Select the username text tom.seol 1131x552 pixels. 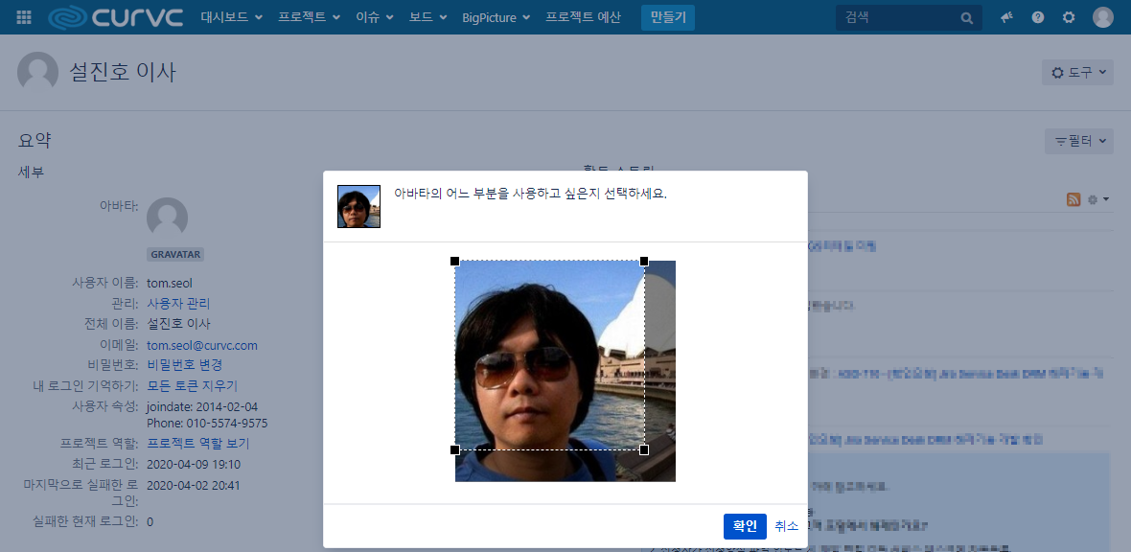coord(170,283)
